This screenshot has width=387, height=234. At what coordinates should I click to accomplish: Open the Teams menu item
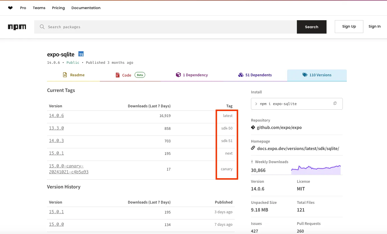39,8
